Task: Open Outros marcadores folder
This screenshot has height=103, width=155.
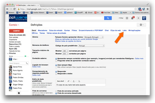Action: (x=141, y=12)
